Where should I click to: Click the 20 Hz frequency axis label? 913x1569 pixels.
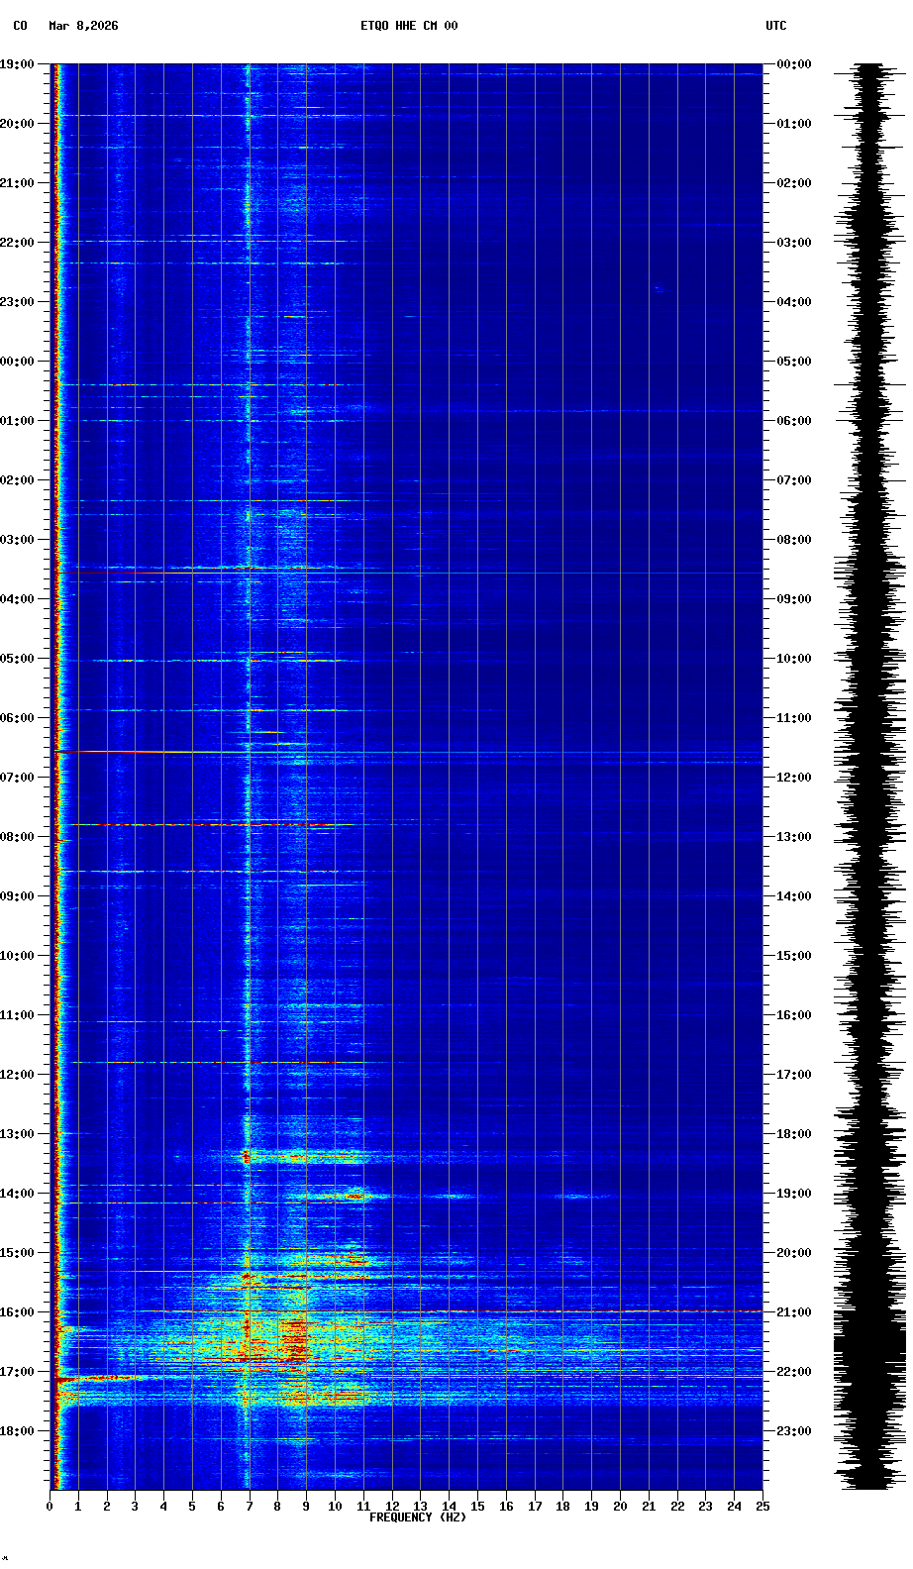click(x=620, y=1507)
